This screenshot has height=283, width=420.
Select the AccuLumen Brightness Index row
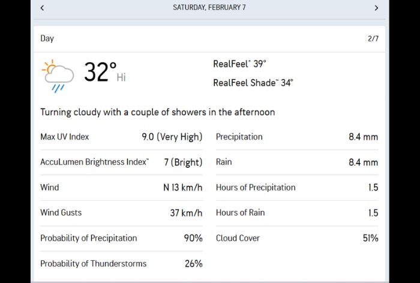click(x=121, y=162)
